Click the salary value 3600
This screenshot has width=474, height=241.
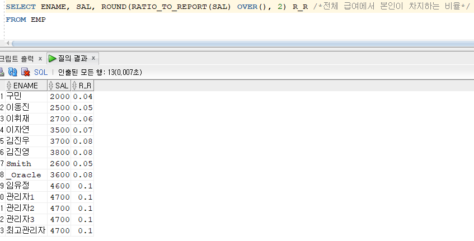click(59, 175)
